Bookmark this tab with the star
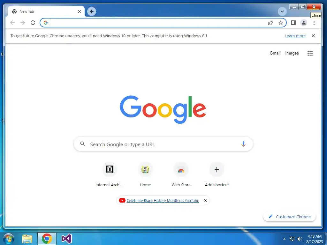Image resolution: width=327 pixels, height=245 pixels. point(281,23)
